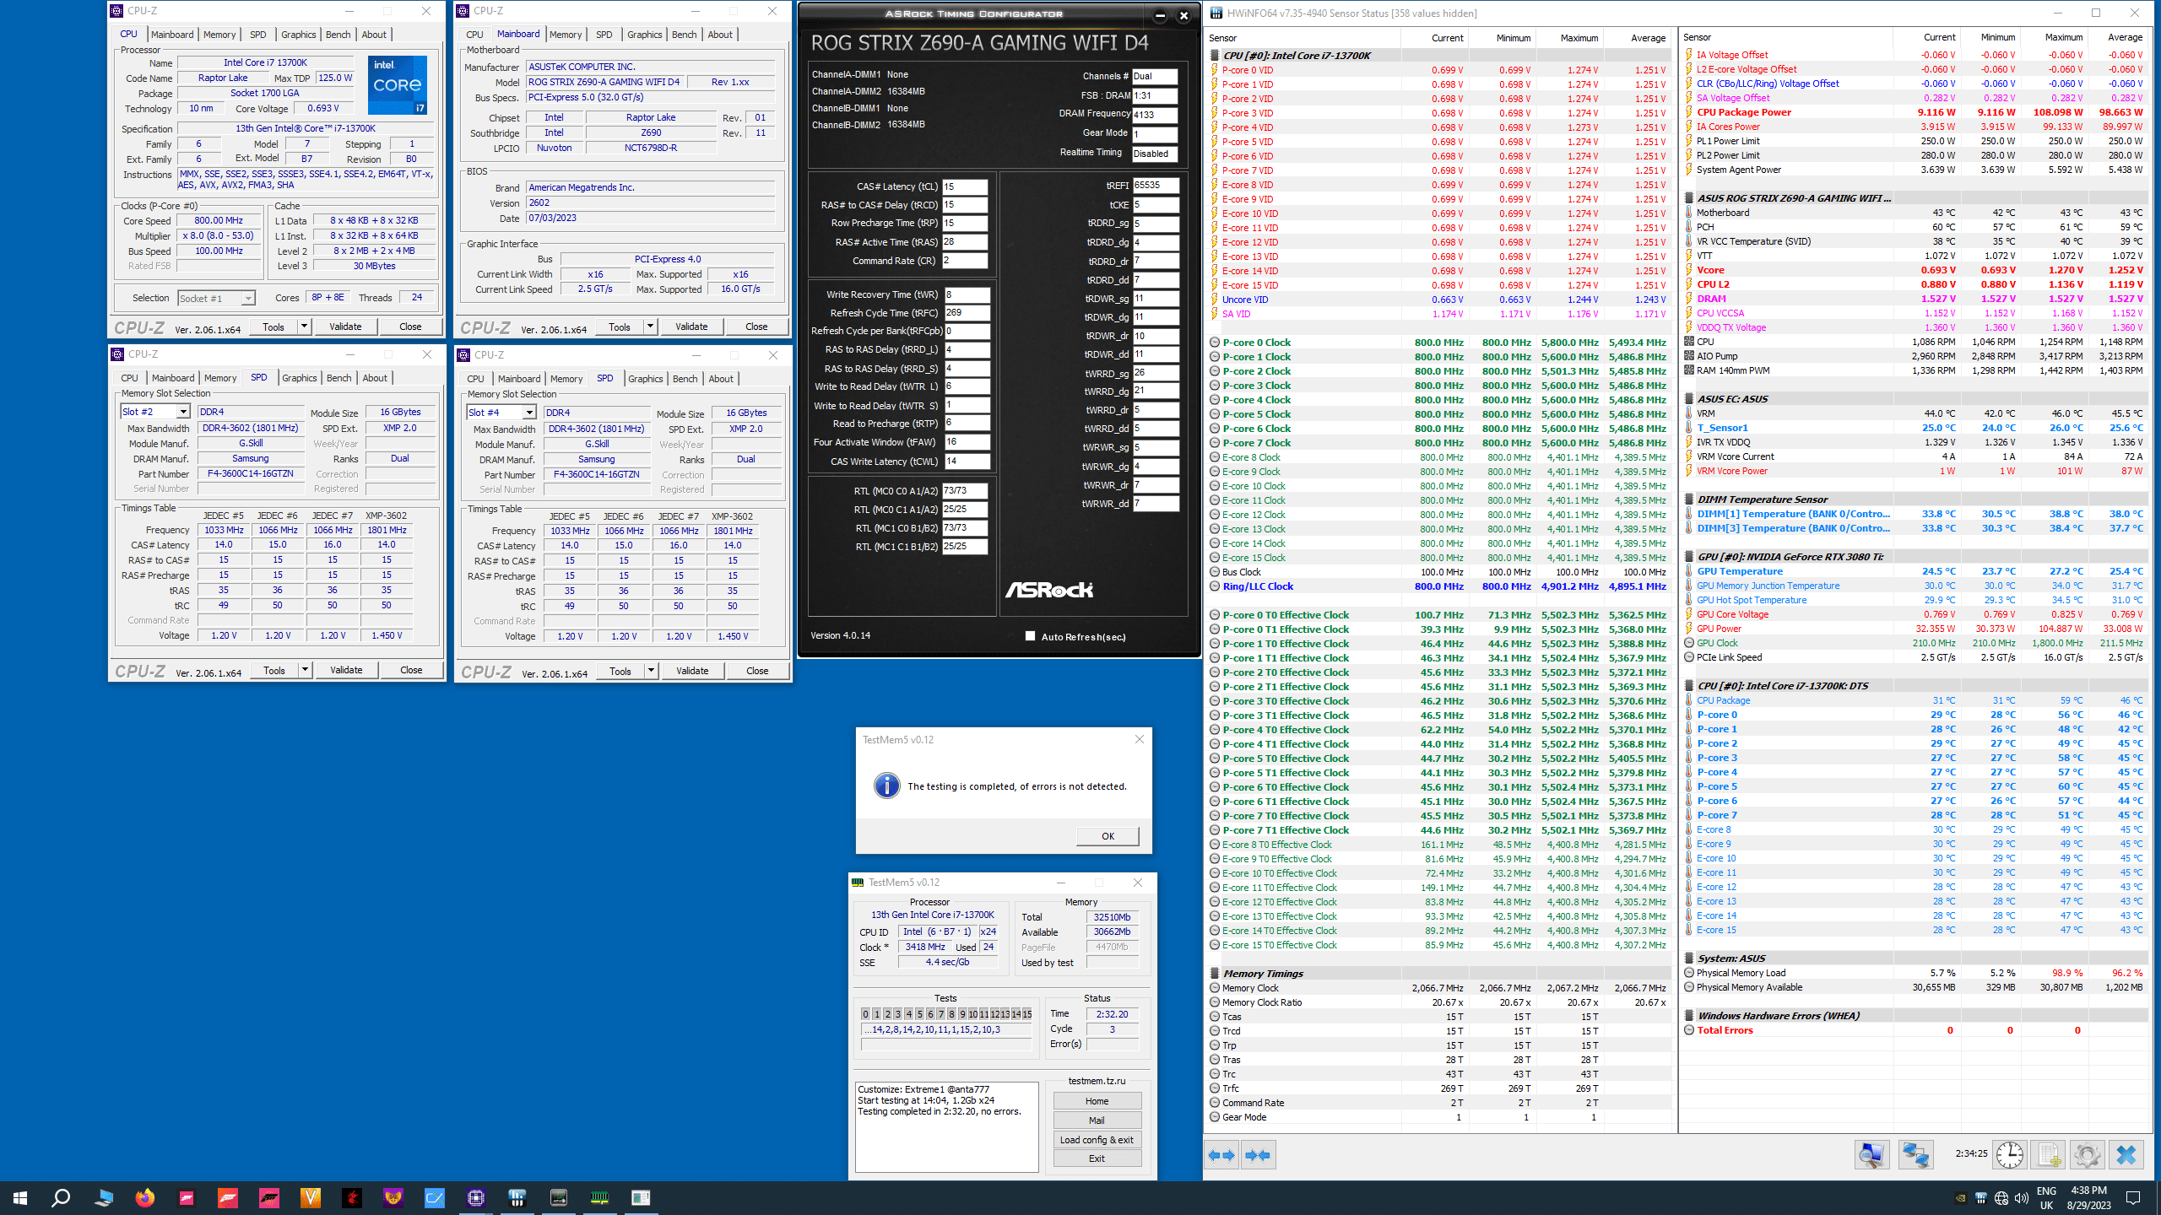Click blue CX app icon on taskbar
This screenshot has height=1215, width=2161.
pos(435,1197)
